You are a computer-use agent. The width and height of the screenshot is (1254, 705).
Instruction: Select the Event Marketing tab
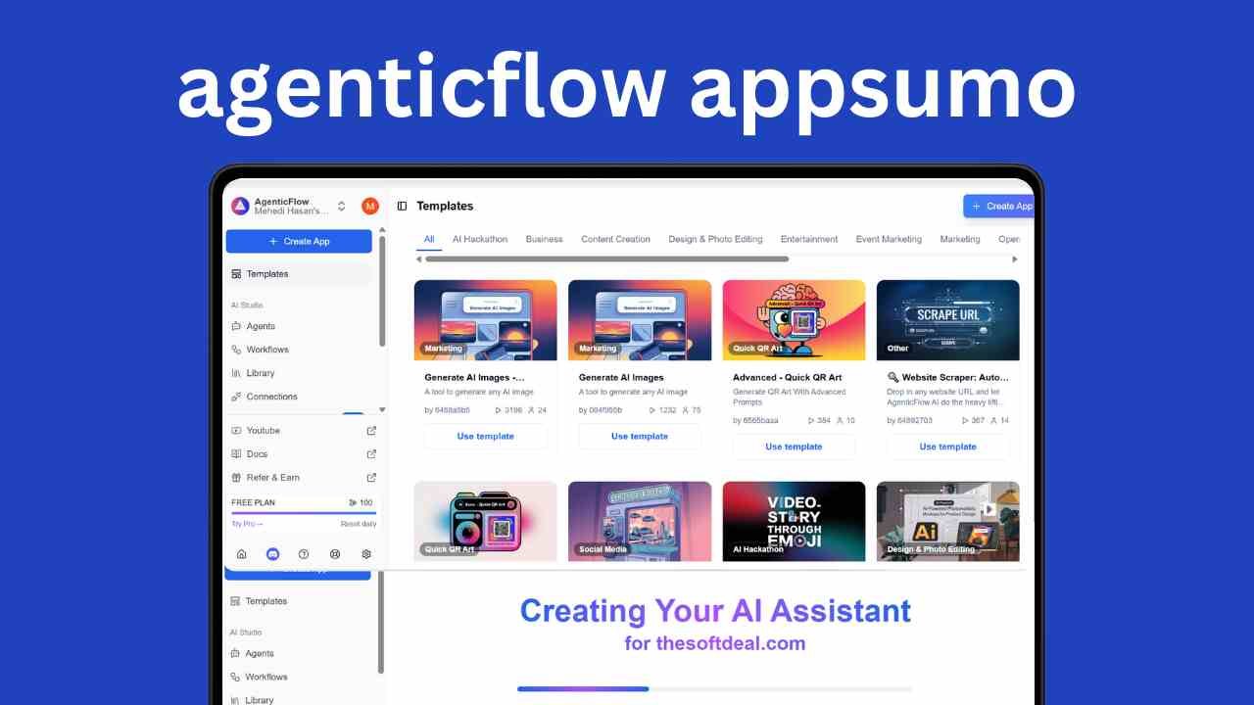point(889,239)
